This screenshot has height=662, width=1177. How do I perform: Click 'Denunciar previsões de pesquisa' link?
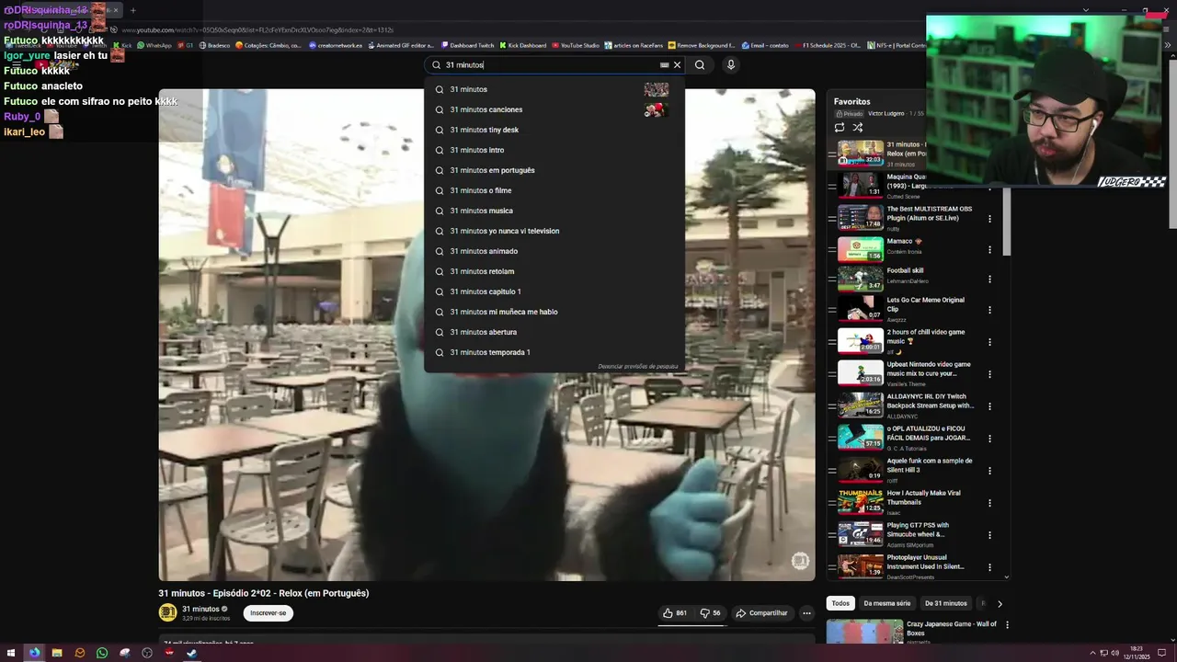(x=637, y=366)
